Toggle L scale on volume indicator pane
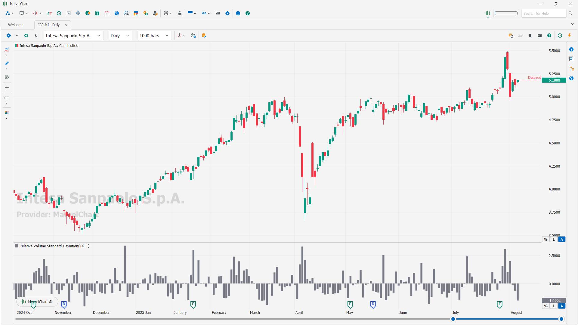 tap(554, 306)
